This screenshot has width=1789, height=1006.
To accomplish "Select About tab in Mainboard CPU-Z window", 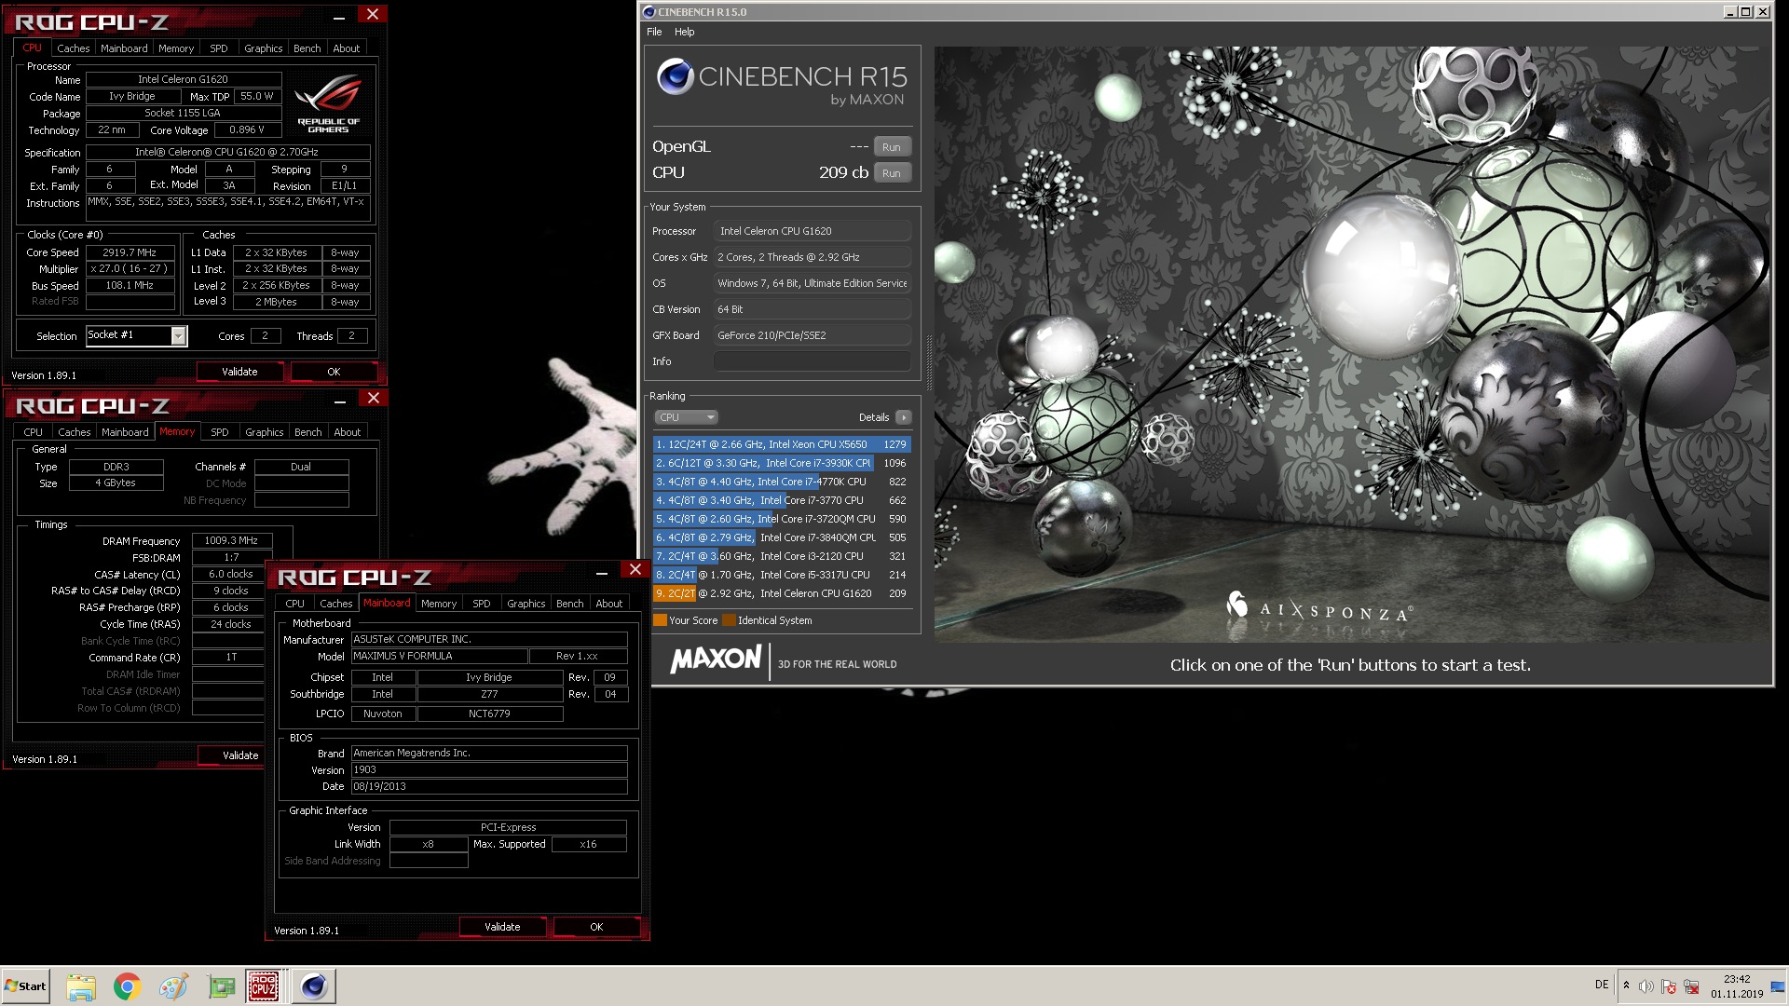I will point(608,604).
